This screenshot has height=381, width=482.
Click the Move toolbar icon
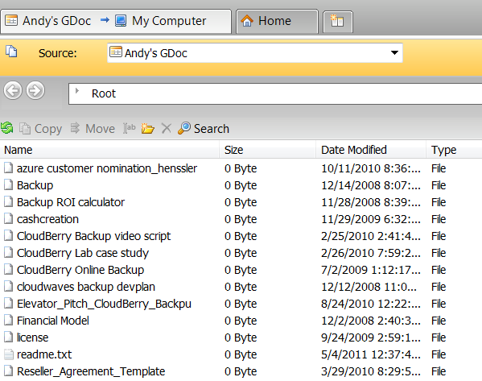75,128
